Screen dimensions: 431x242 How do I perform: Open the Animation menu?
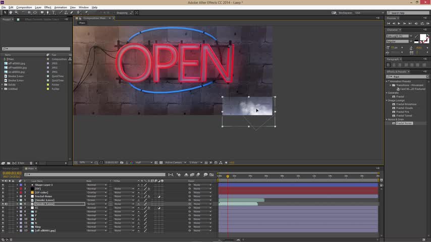tap(60, 8)
